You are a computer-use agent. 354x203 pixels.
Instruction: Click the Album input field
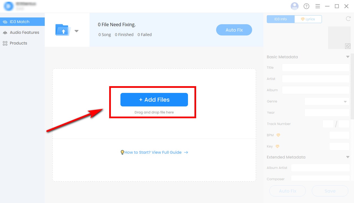pos(316,90)
